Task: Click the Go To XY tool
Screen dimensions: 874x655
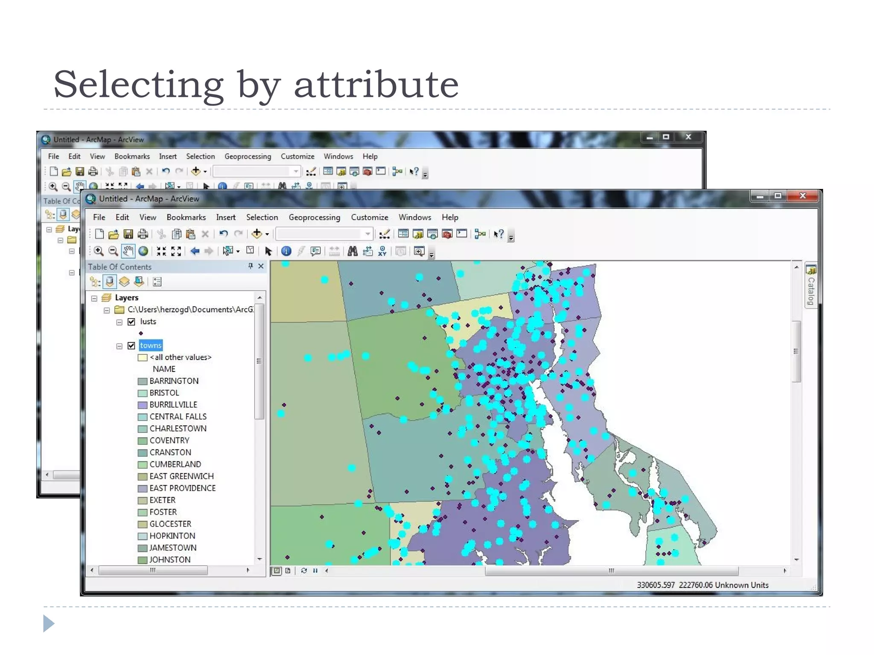Action: 382,251
